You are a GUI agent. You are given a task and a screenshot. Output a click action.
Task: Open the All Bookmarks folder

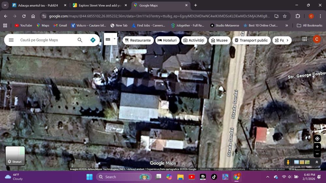point(310,25)
